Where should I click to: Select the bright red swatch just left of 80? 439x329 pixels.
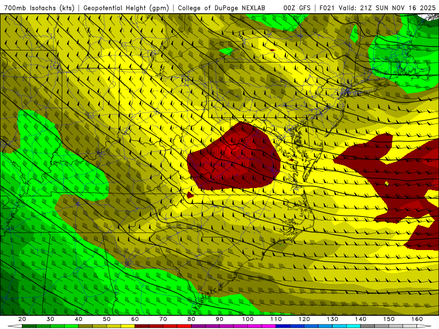pyautogui.click(x=184, y=326)
